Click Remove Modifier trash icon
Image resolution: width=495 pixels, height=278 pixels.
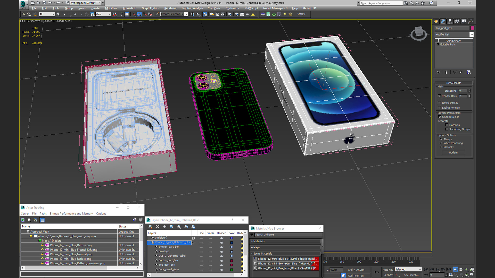pyautogui.click(x=460, y=72)
